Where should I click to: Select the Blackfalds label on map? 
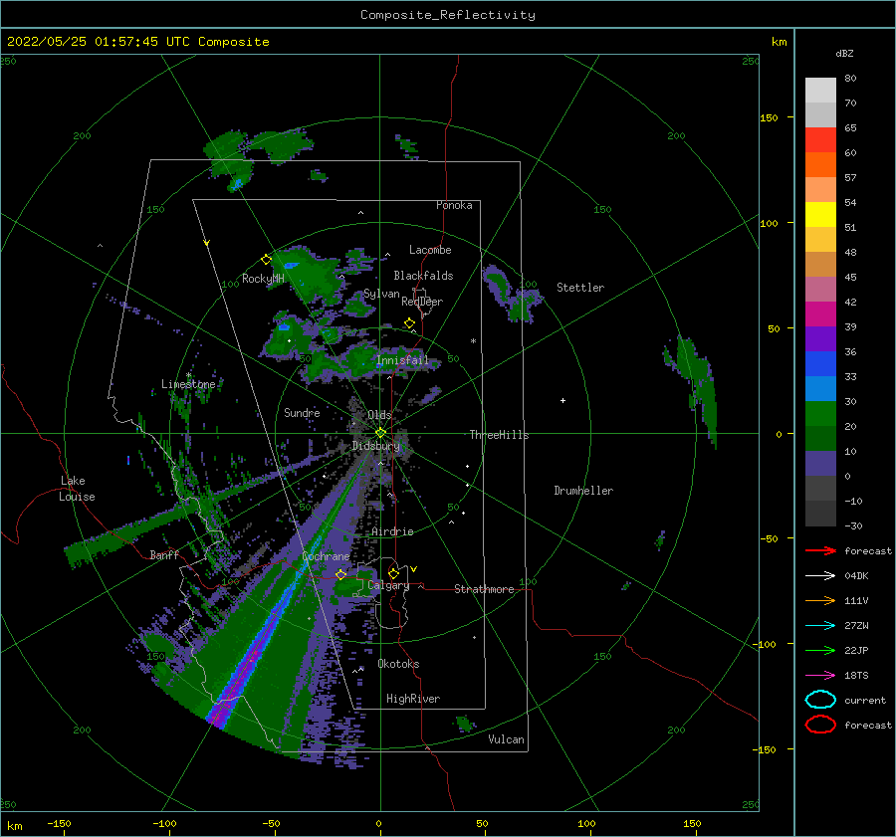pos(423,276)
